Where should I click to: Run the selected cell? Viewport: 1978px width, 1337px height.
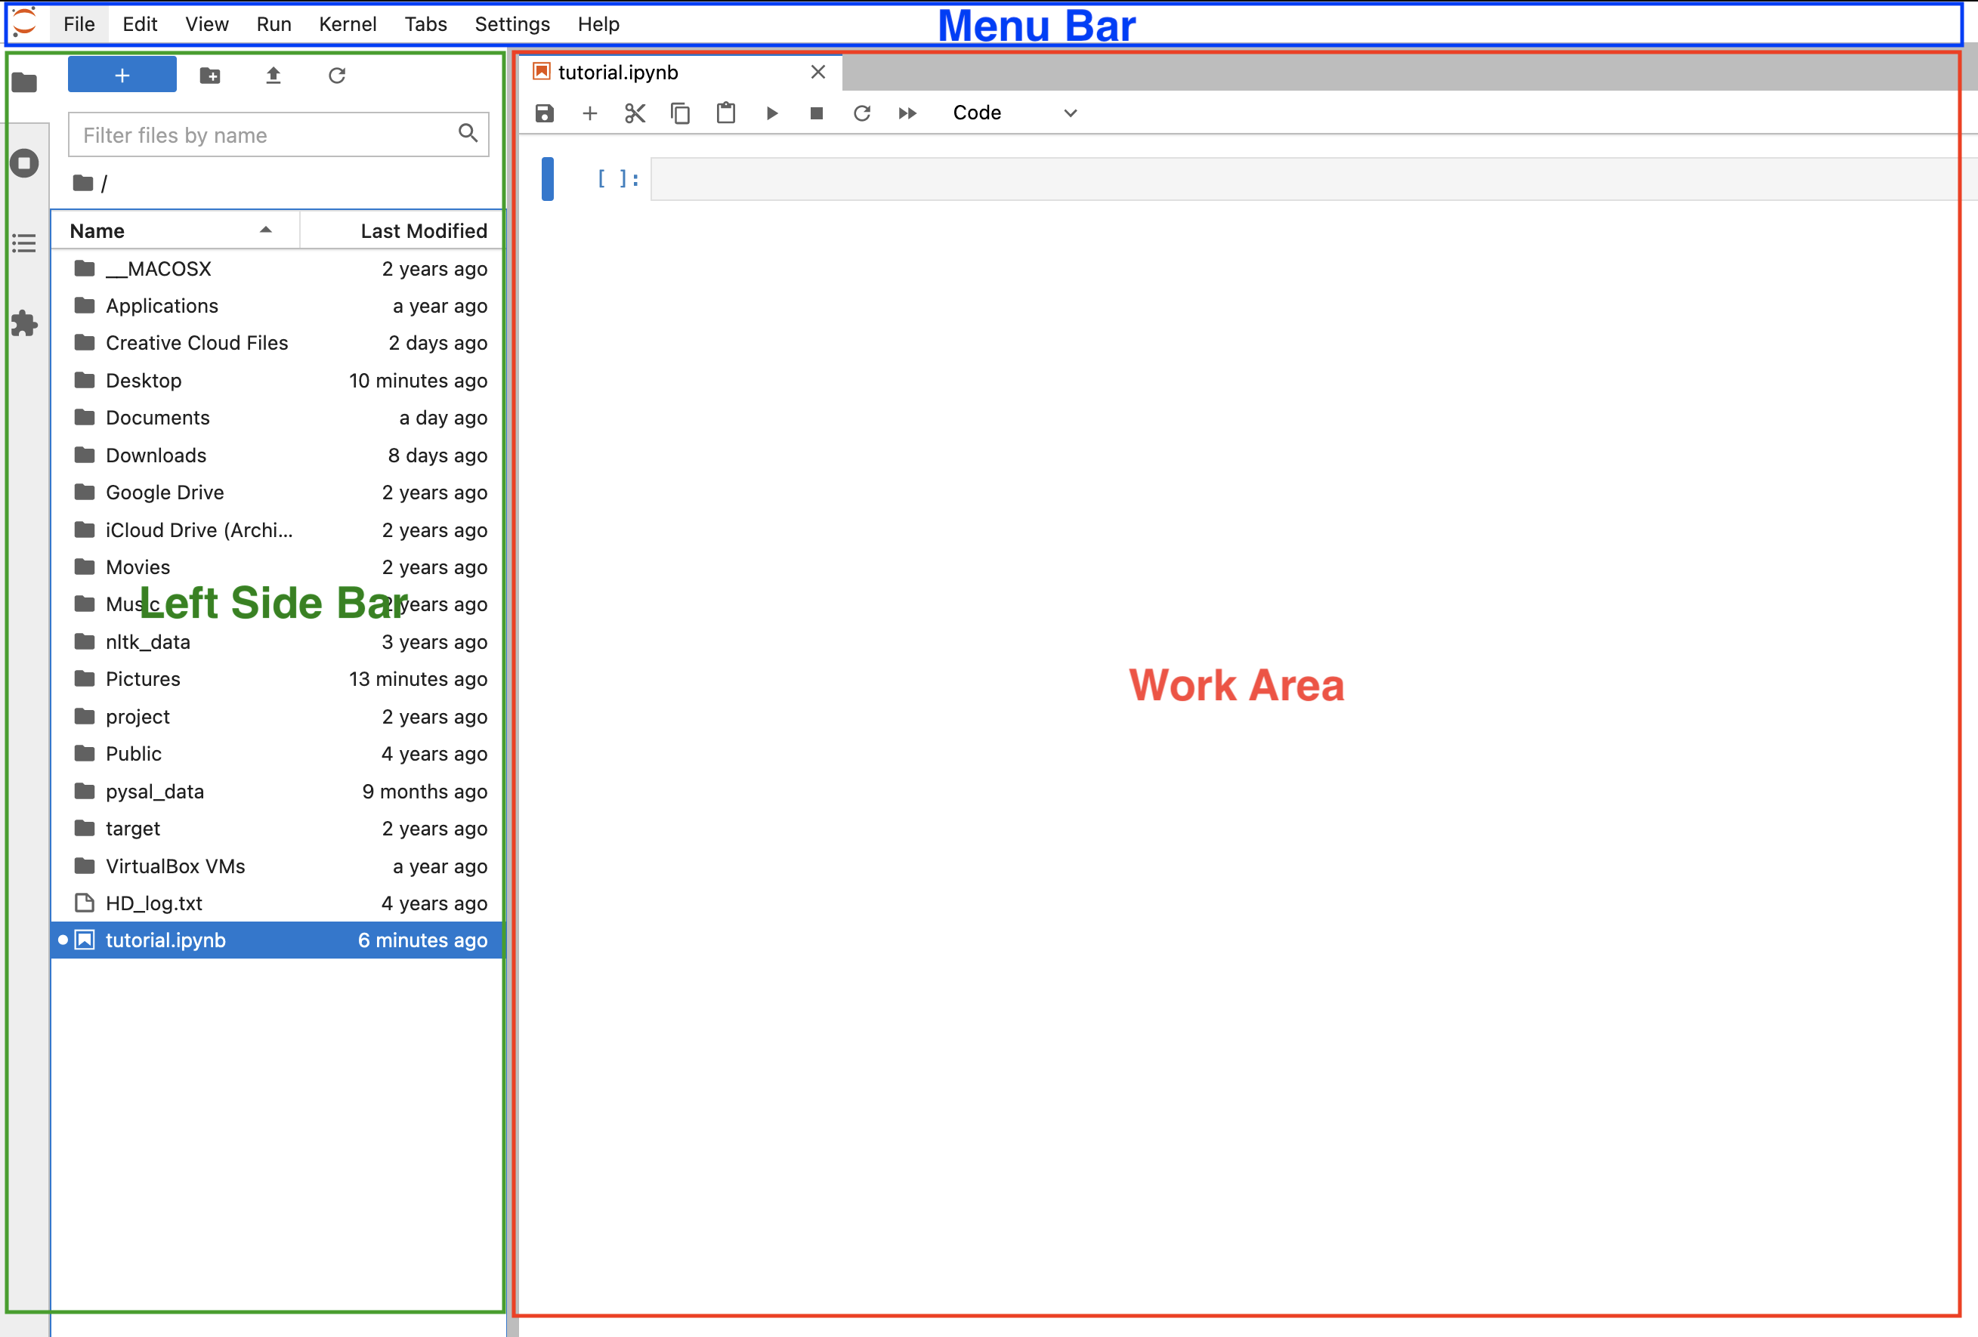pyautogui.click(x=772, y=113)
